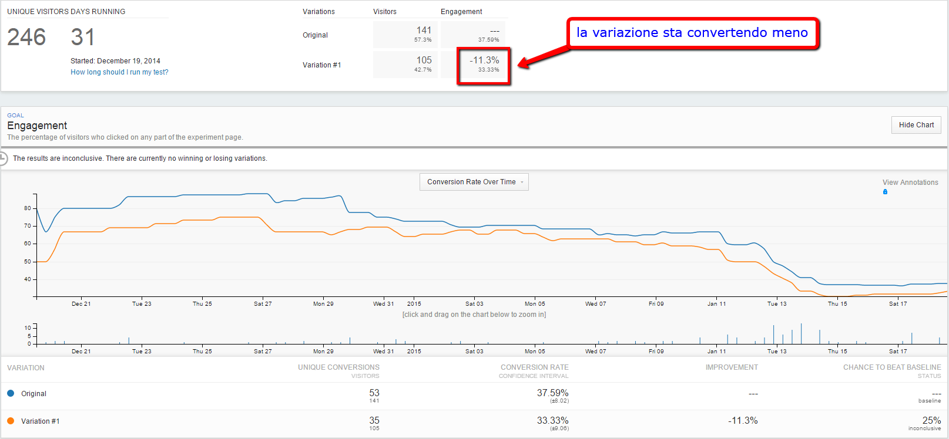Click the Chance to Beat Baseline column header

pyautogui.click(x=891, y=367)
